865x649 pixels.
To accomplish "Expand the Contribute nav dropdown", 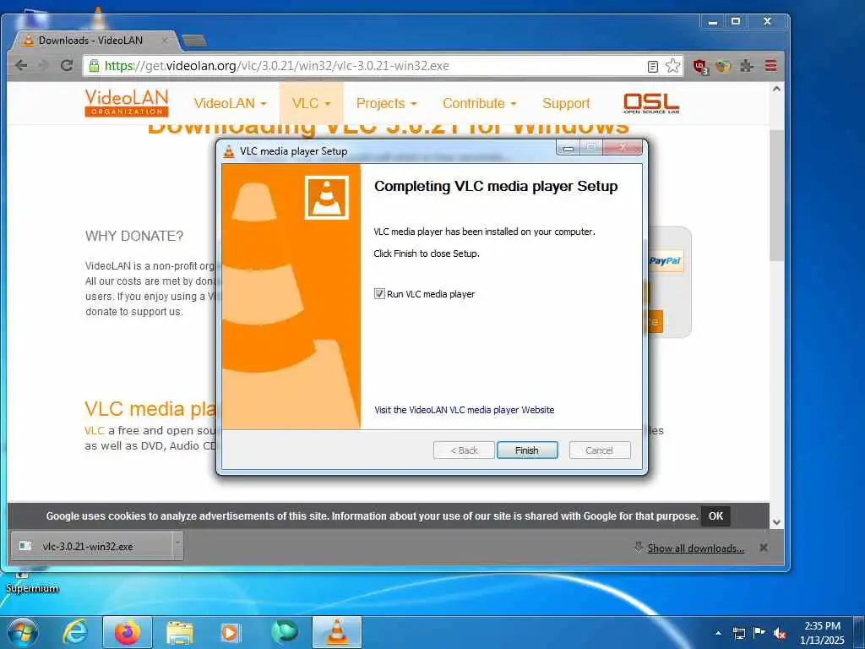I will pos(480,103).
